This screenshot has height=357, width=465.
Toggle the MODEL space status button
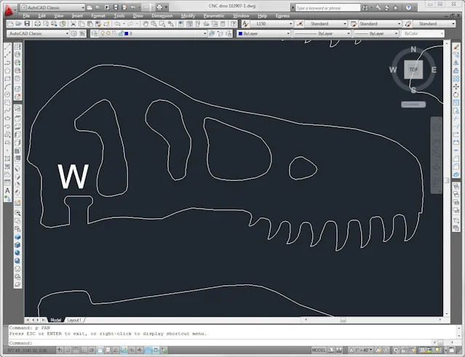[319, 350]
